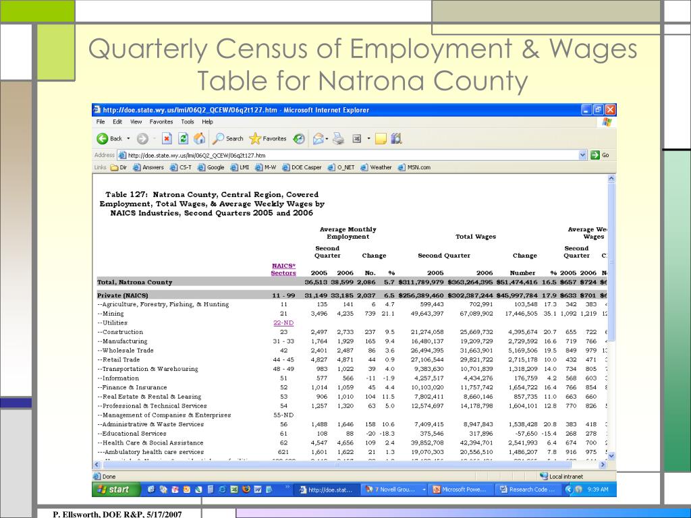691x518 pixels.
Task: Open the O_NET links bar shortcut
Action: (341, 167)
